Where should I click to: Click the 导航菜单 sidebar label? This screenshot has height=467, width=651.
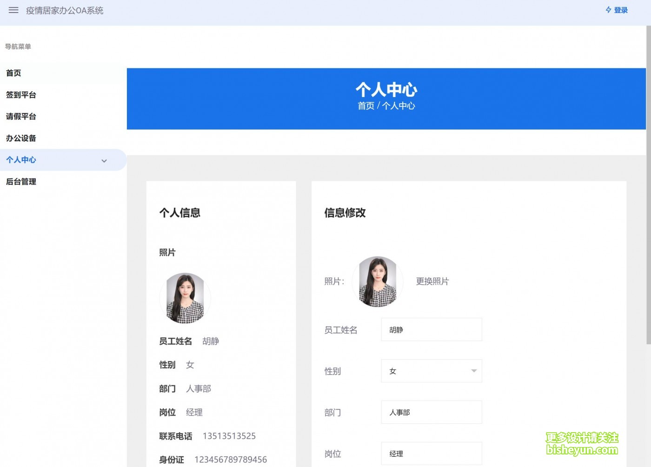18,46
